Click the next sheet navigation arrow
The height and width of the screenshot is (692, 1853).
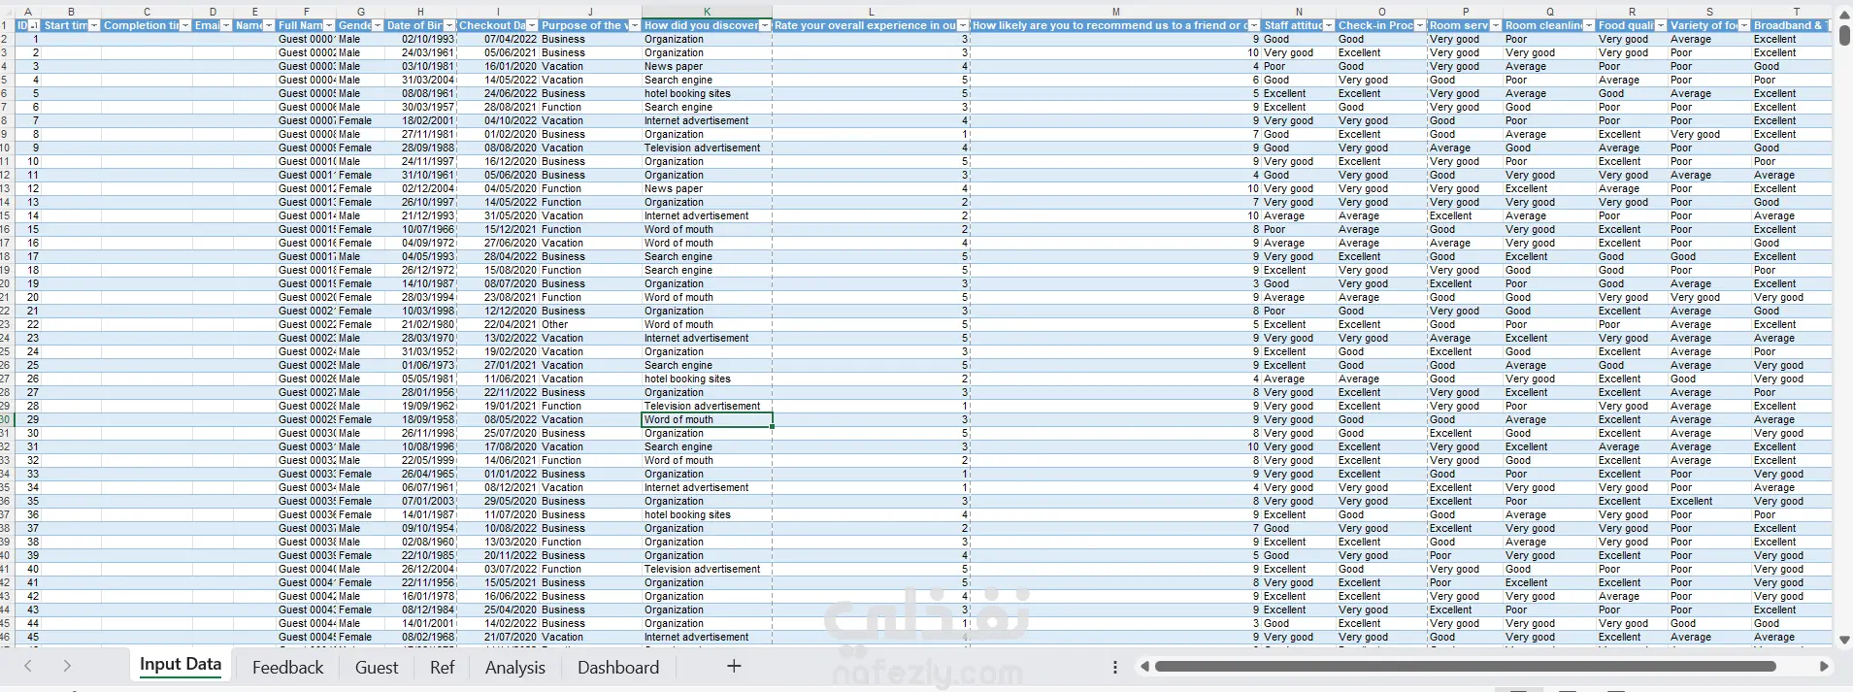pos(67,666)
